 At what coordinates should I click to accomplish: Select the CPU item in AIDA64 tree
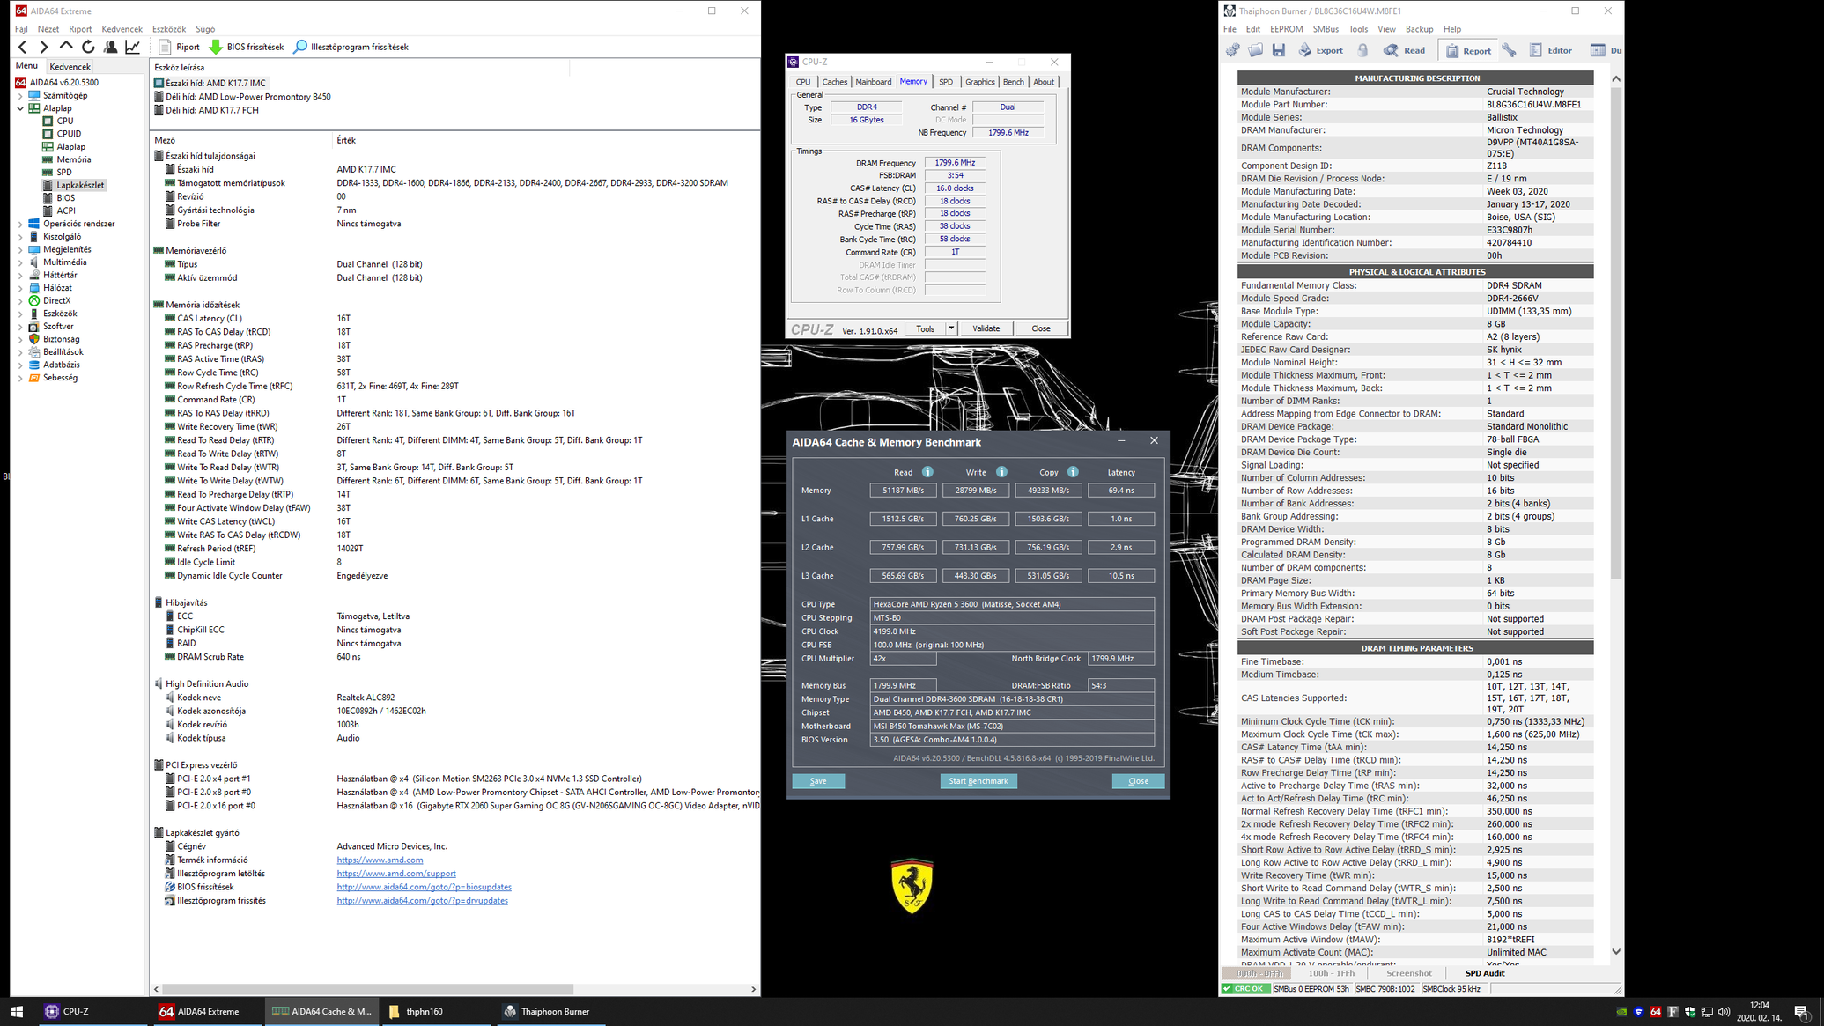click(65, 121)
